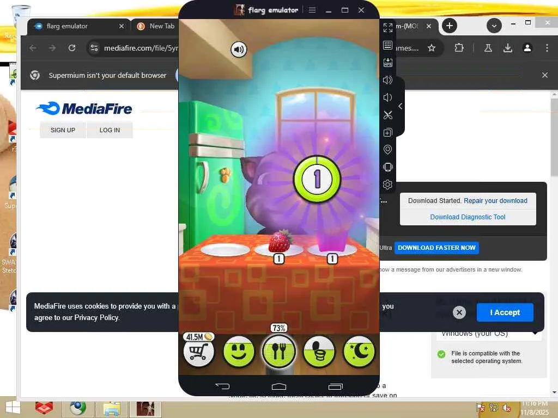Click the install APK icon in emulator sidebar
This screenshot has height=418, width=558.
coord(387,63)
